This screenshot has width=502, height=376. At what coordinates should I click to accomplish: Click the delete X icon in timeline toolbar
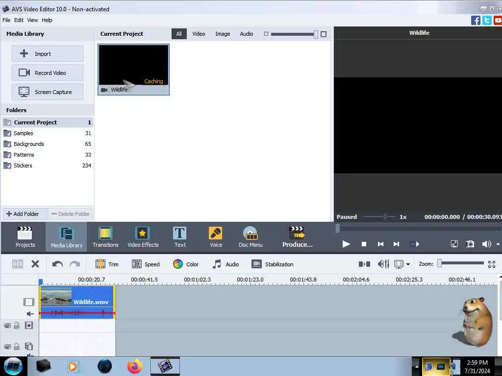[35, 264]
